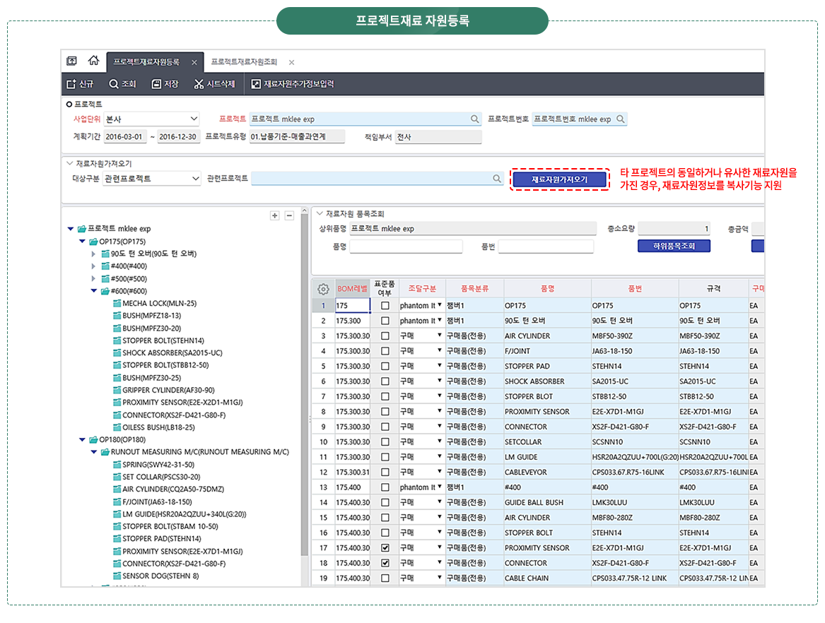Click the 조회 search toolbar button
Screen dimensions: 825x623
click(x=122, y=84)
